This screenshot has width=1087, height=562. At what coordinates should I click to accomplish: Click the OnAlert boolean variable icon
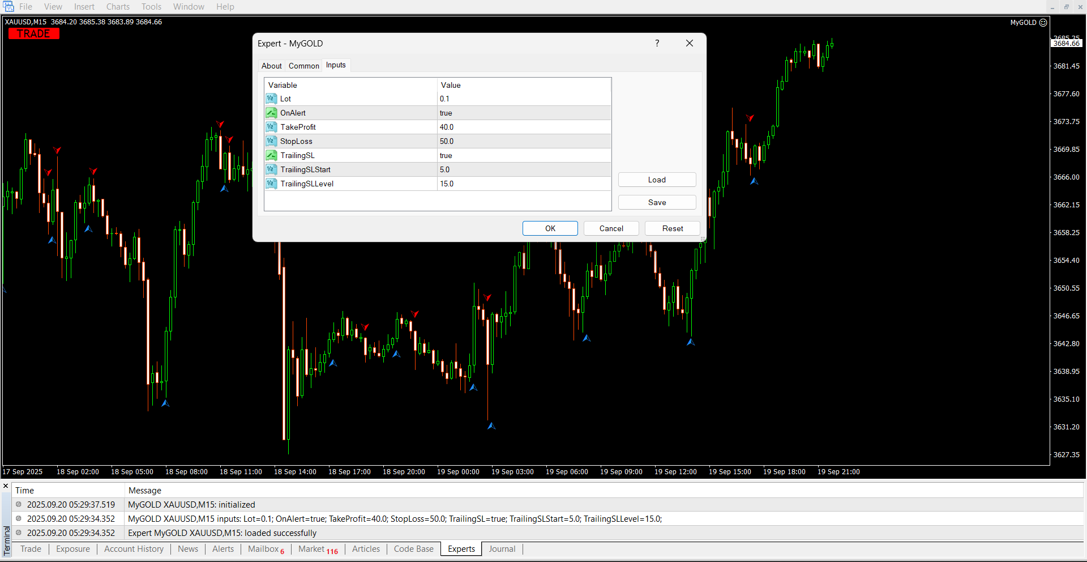(x=271, y=113)
